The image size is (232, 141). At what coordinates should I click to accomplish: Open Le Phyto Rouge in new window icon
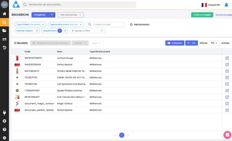pos(227,58)
